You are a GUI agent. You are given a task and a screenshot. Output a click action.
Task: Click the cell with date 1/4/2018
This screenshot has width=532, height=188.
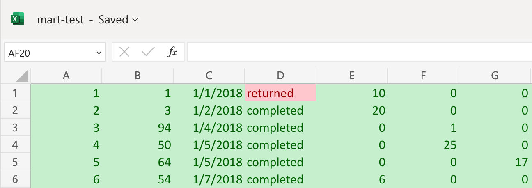point(209,128)
